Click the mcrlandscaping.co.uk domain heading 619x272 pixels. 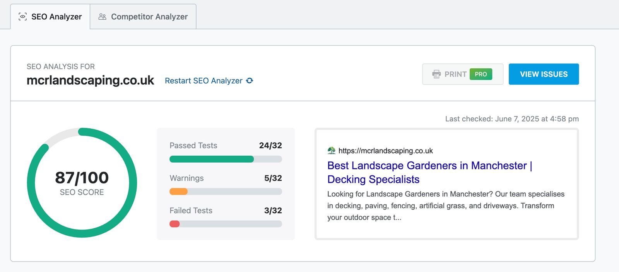[x=90, y=80]
